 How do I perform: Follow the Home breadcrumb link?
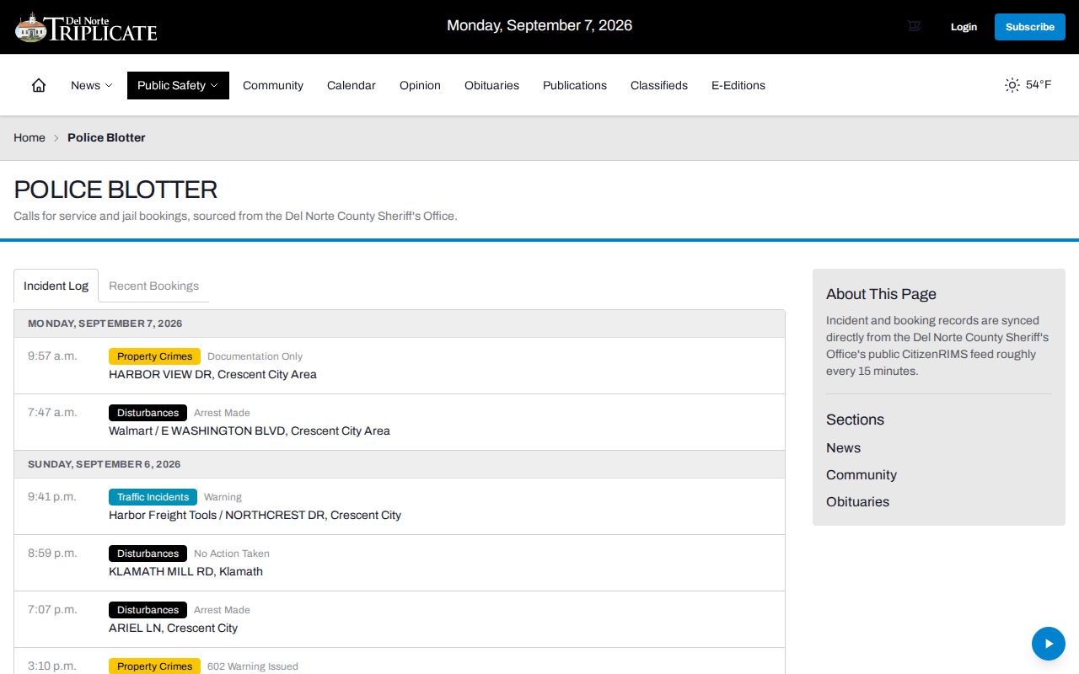click(x=30, y=137)
